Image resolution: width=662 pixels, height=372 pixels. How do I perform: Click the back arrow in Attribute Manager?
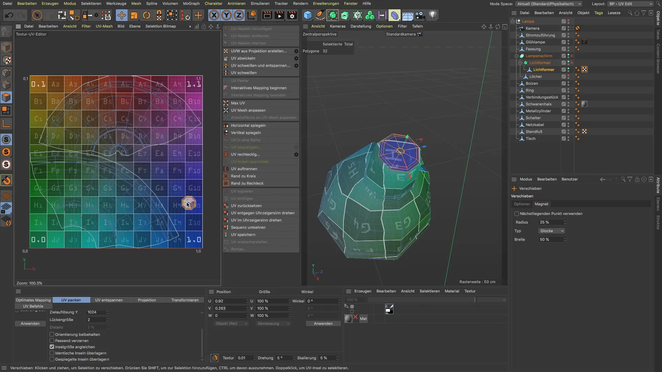[602, 179]
